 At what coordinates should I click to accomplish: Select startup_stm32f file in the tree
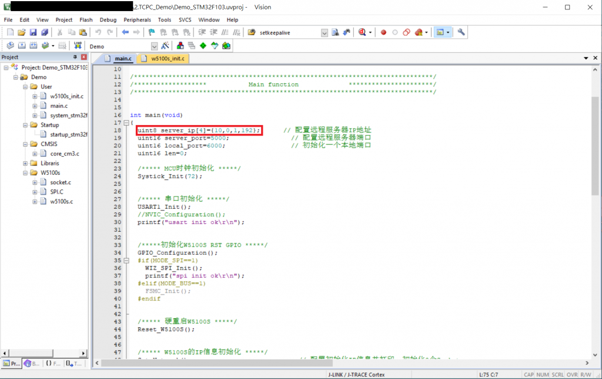68,134
